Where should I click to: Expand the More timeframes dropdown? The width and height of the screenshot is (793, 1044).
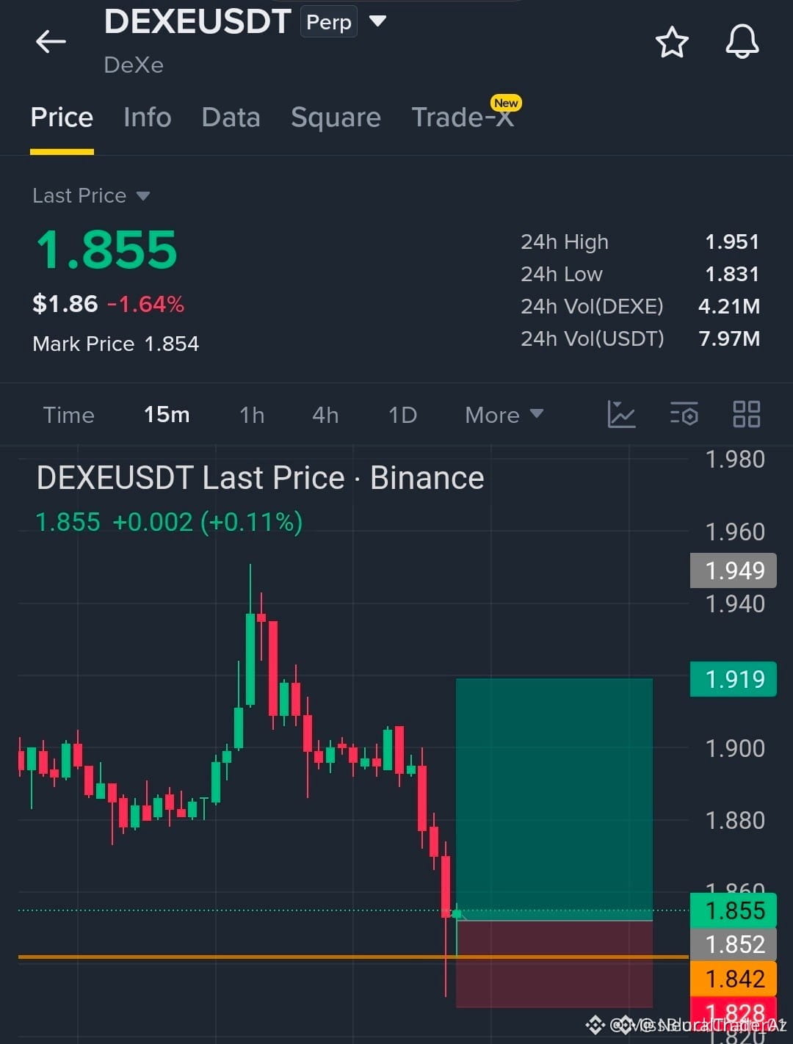pos(504,415)
